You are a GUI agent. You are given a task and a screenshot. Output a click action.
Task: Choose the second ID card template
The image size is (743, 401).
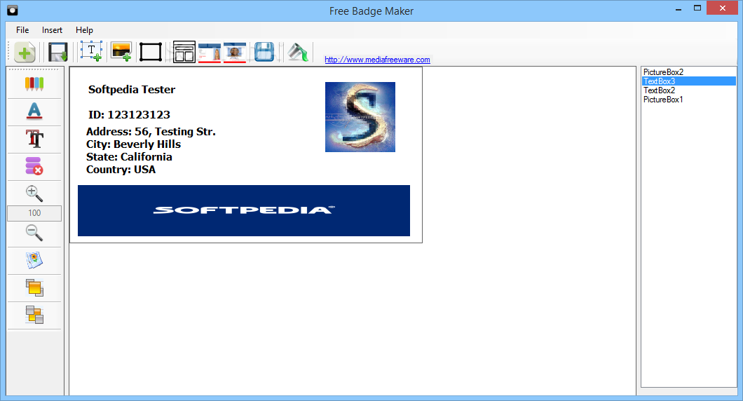click(x=235, y=52)
